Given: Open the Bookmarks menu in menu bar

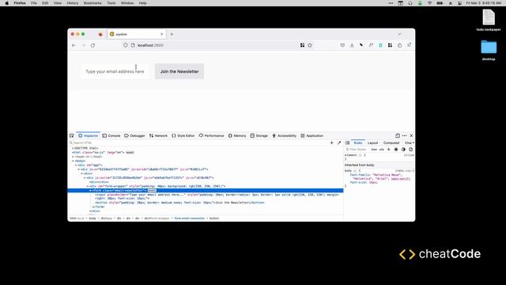Looking at the screenshot, I should (93, 3).
